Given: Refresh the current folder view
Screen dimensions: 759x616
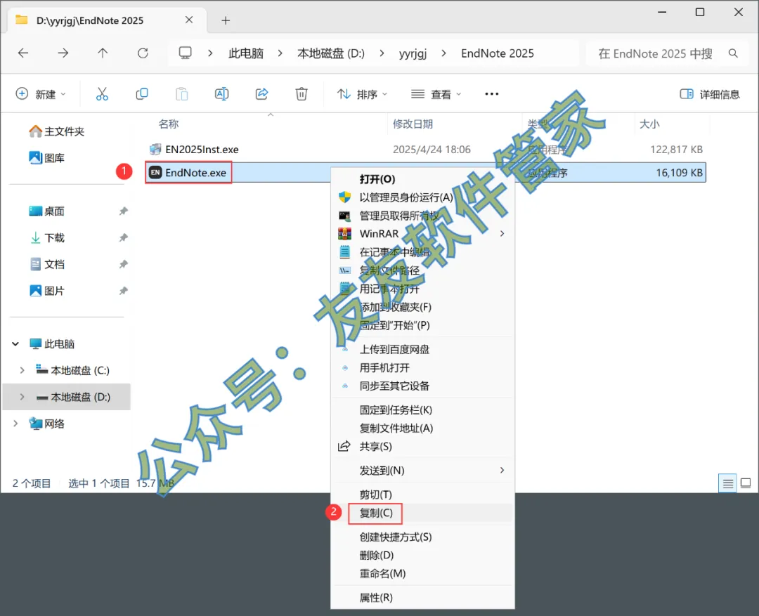Looking at the screenshot, I should coord(143,53).
